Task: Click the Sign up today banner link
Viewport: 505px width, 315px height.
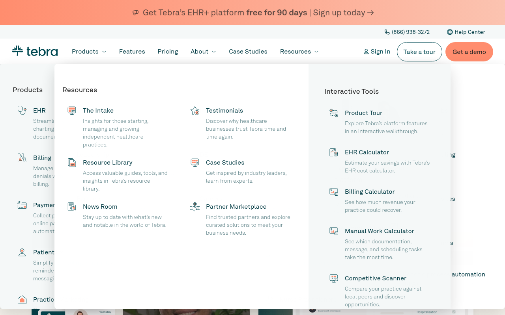Action: [x=344, y=13]
